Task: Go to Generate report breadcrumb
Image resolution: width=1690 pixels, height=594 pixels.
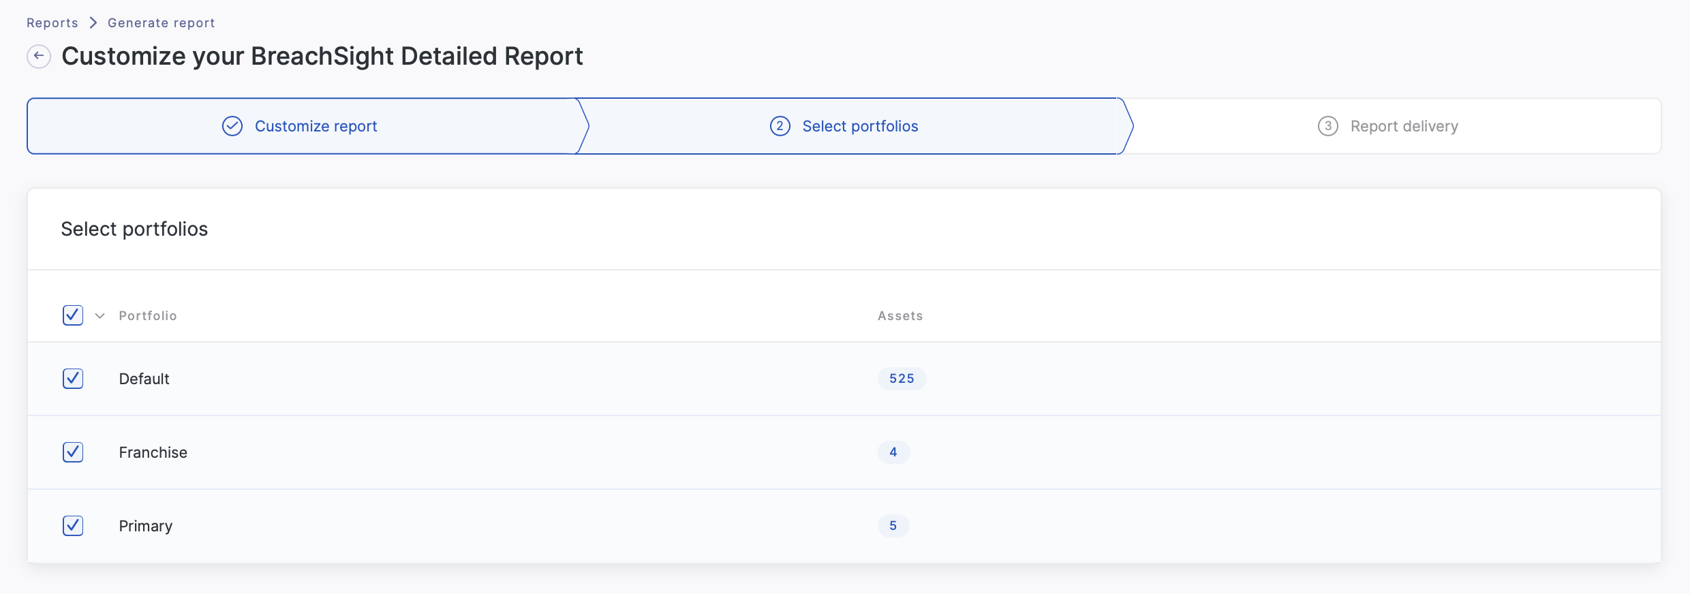Action: coord(162,23)
